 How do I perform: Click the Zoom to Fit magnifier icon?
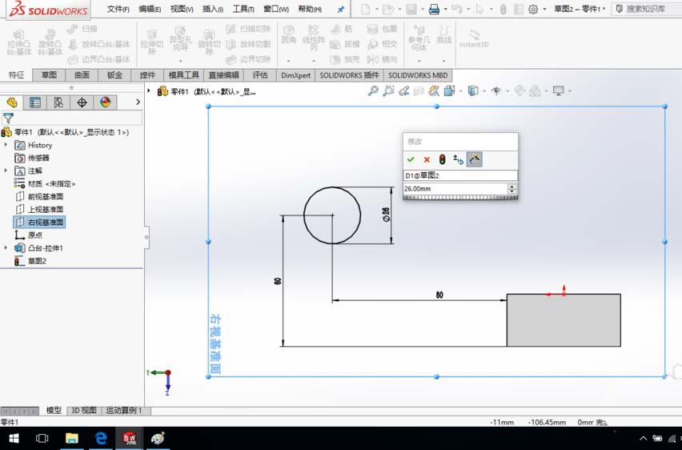[373, 91]
